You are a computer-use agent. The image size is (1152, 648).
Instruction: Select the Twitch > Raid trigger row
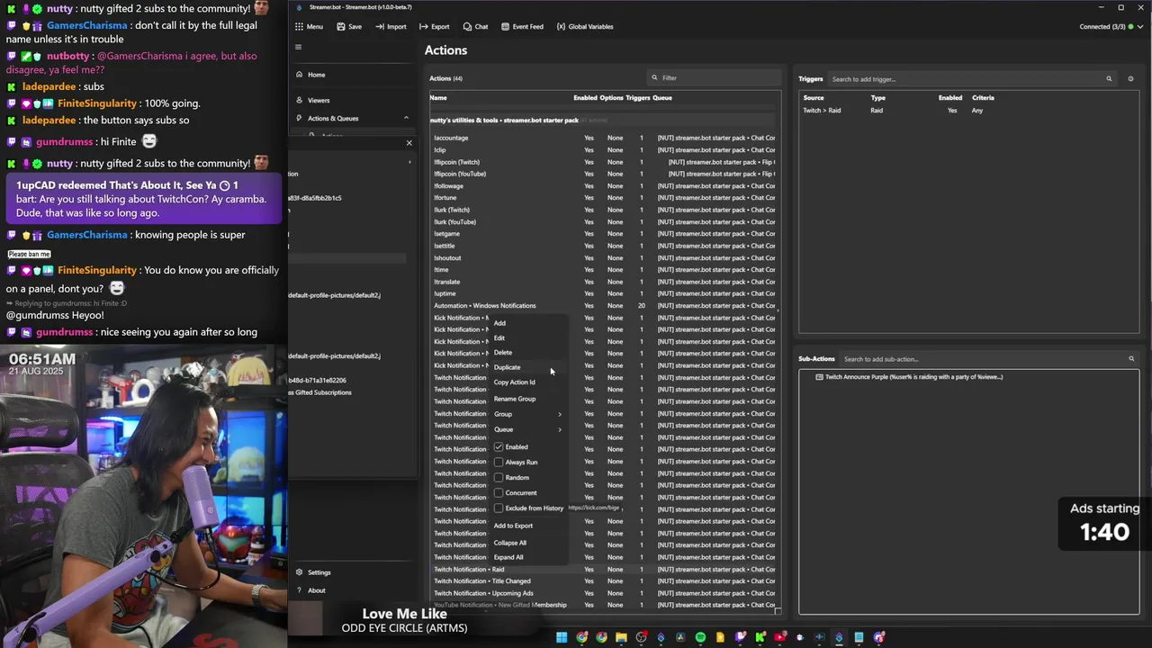(967, 111)
